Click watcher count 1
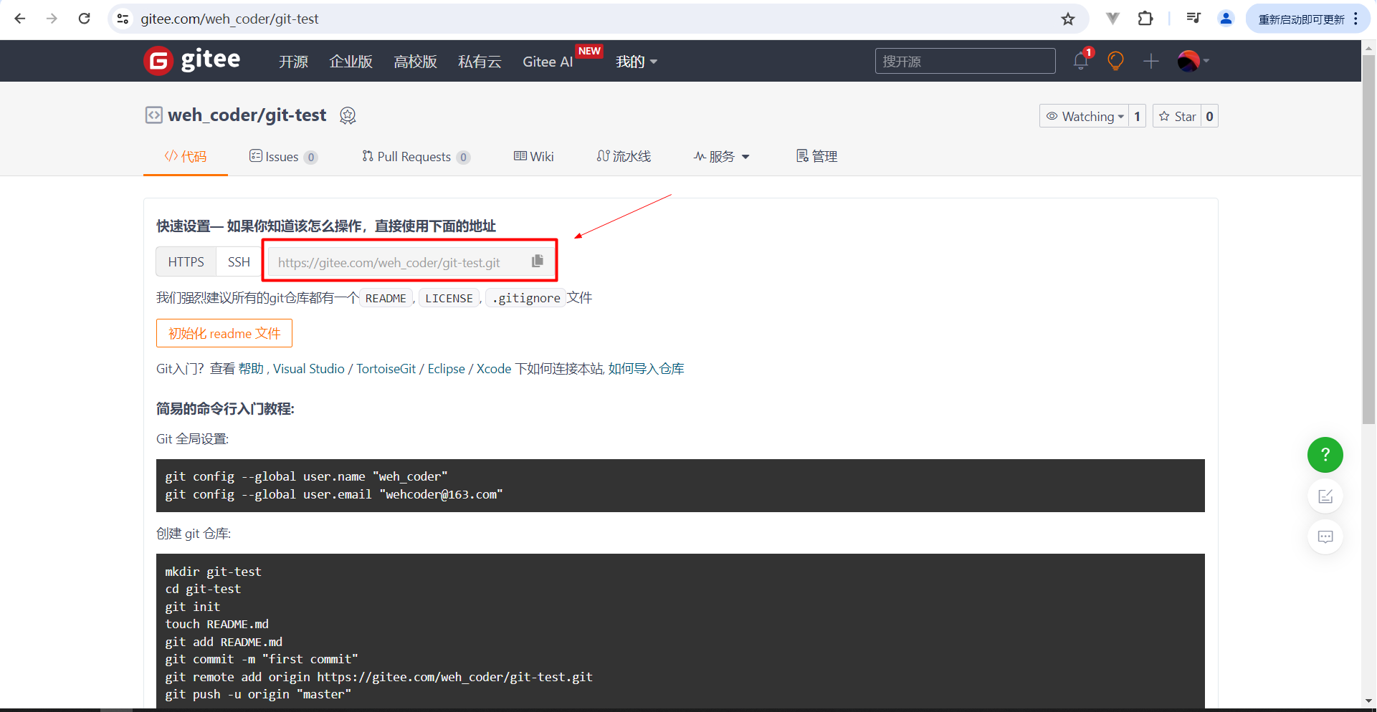1377x712 pixels. click(1137, 116)
